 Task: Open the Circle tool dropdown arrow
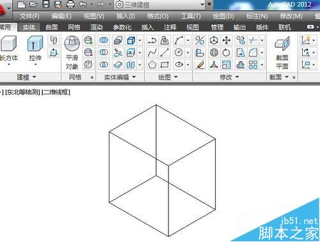pyautogui.click(x=188, y=52)
